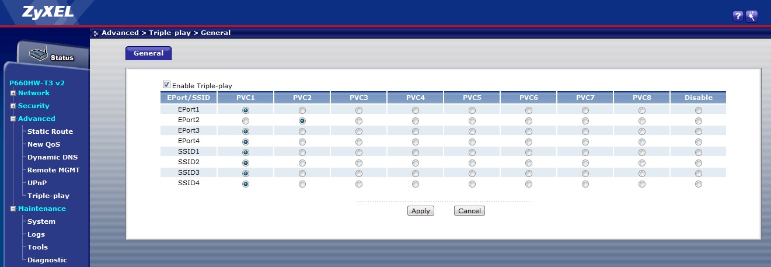The height and width of the screenshot is (267, 771).
Task: Uncheck Enable Triple-play checkbox
Action: 166,85
